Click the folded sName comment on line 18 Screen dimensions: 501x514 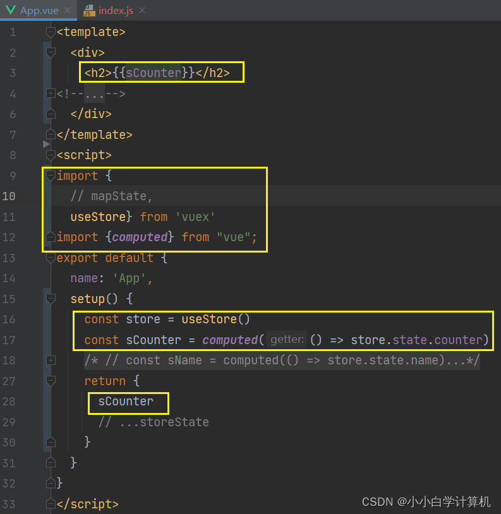pos(282,361)
